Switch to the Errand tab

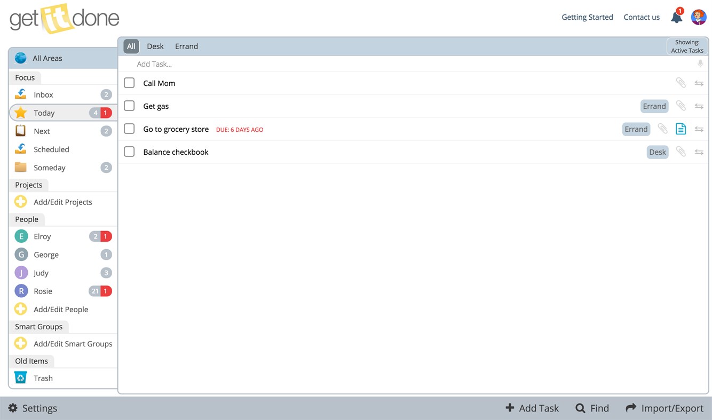(x=186, y=46)
